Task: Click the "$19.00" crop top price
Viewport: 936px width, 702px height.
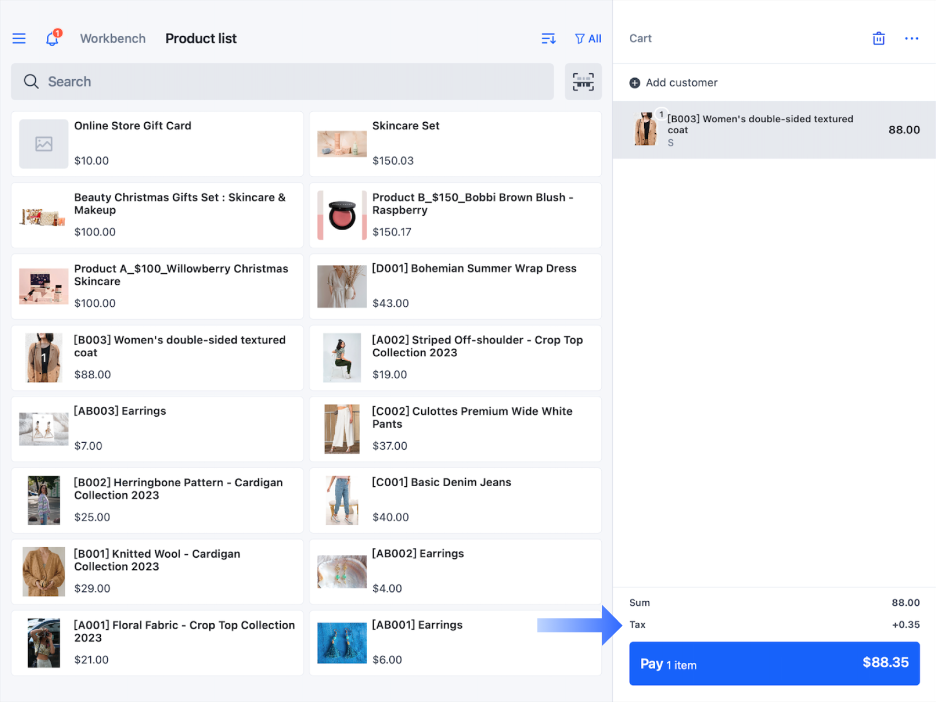Action: [x=390, y=374]
